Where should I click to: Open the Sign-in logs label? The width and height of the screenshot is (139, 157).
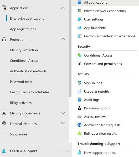coord(93,83)
